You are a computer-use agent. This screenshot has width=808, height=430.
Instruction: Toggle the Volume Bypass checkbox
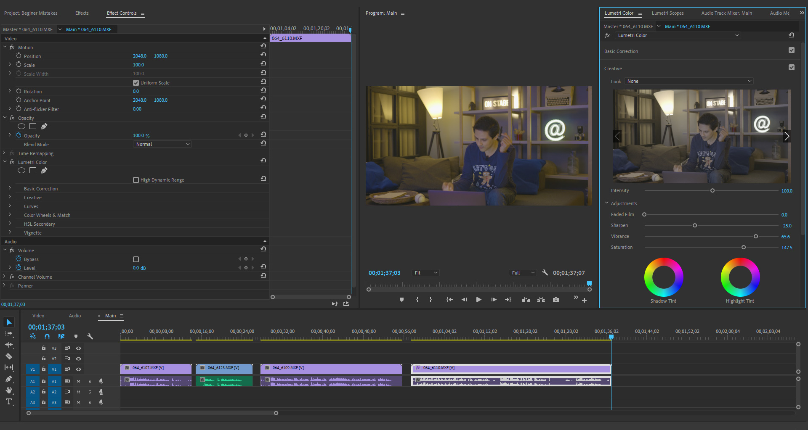pyautogui.click(x=136, y=259)
